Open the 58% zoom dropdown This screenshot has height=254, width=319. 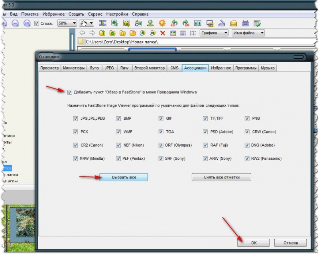67,23
